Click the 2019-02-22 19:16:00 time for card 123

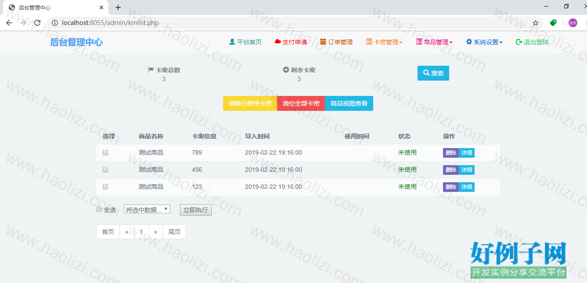tap(274, 187)
